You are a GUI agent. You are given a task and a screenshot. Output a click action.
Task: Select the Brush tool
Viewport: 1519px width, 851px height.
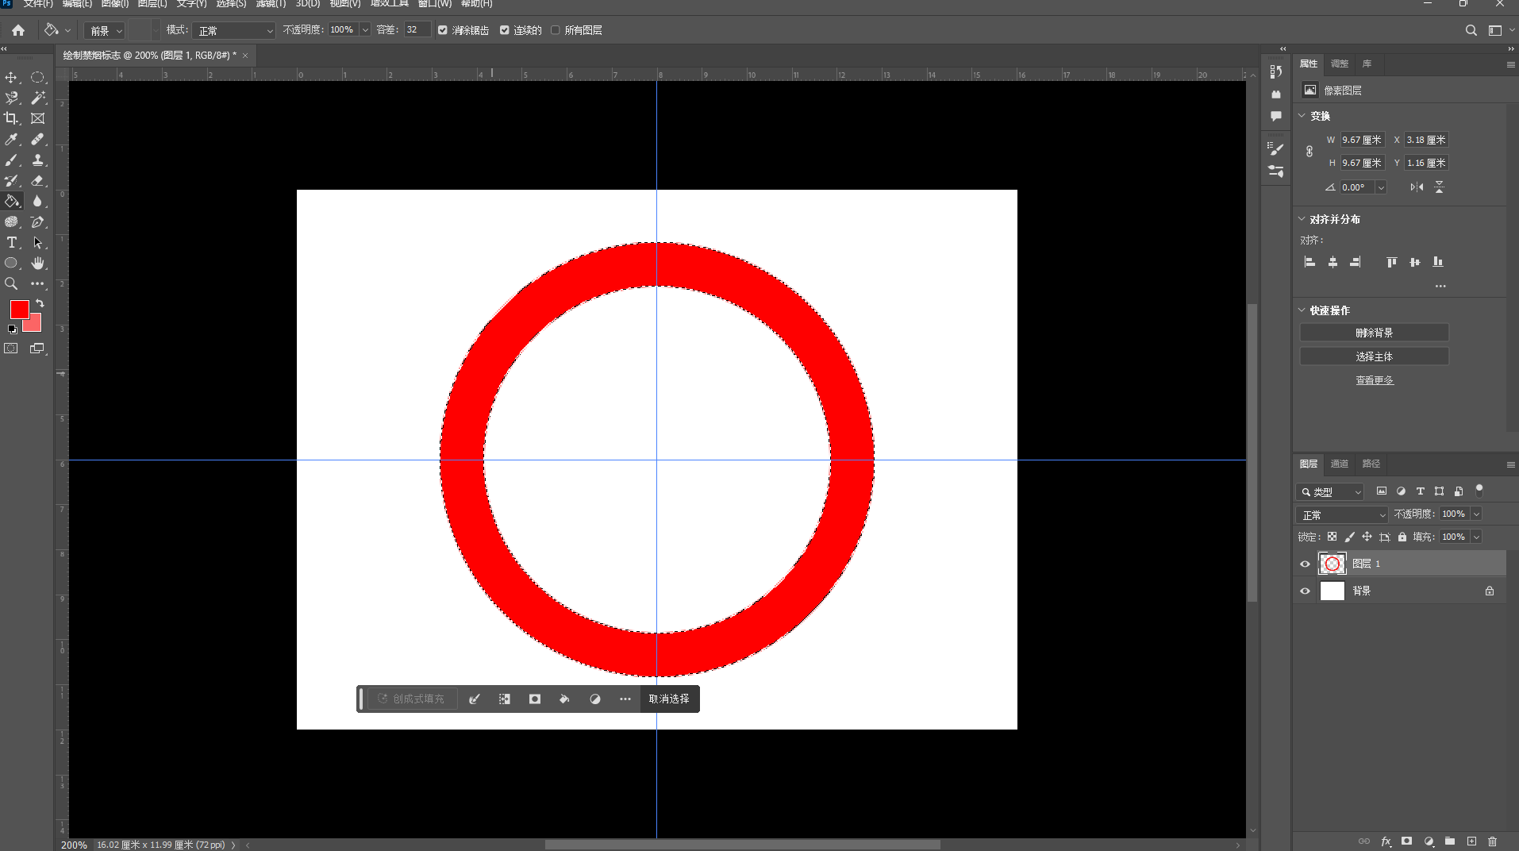click(11, 160)
